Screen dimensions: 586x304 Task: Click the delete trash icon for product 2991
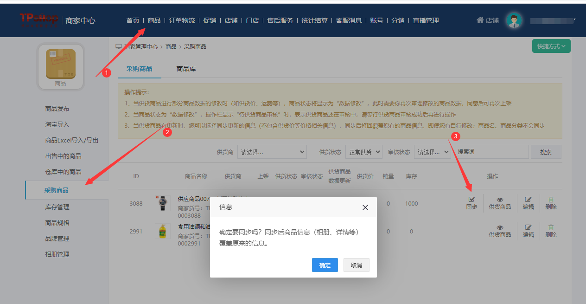[551, 227]
